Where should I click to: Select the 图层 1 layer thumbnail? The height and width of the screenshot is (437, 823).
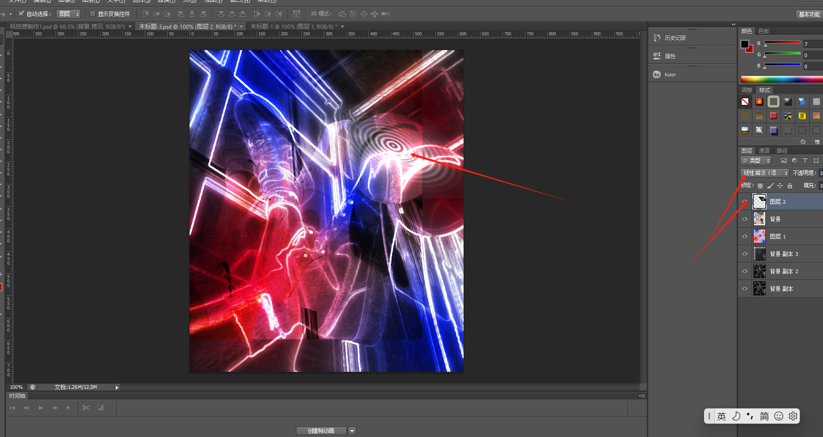(x=759, y=236)
